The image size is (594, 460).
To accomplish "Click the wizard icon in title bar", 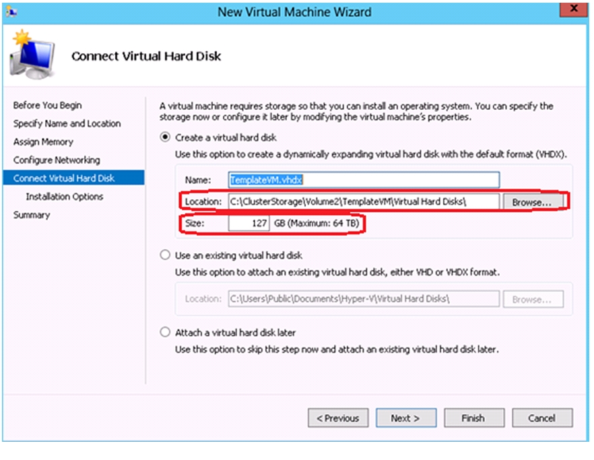I will click(11, 11).
